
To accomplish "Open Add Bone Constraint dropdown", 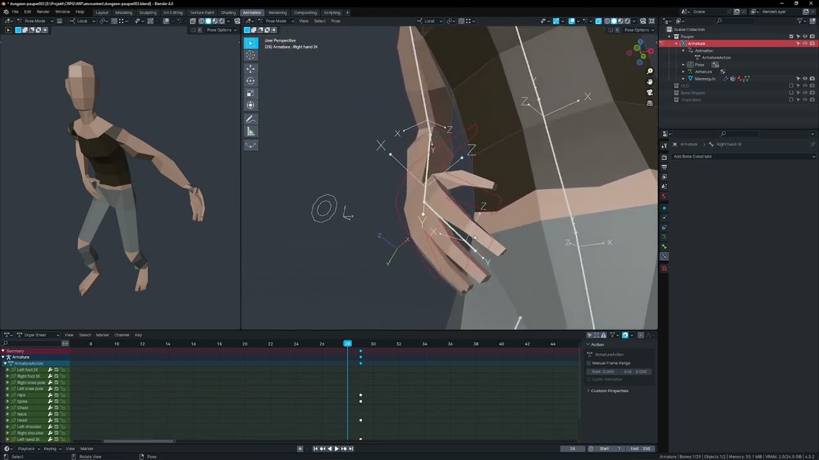I will pos(743,157).
